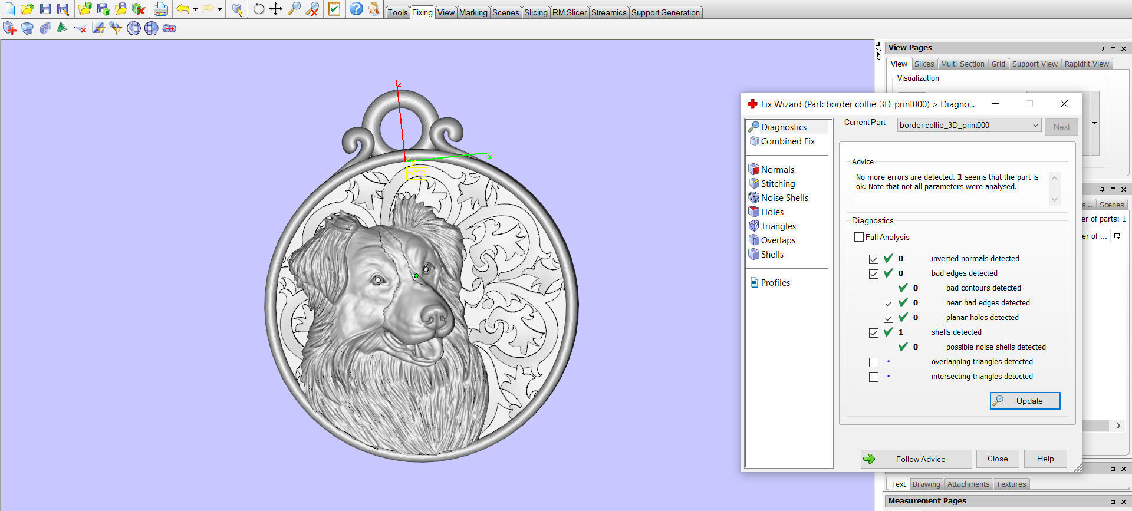Click the Reset zoom magnifier icon
This screenshot has height=511, width=1132.
coord(312,9)
